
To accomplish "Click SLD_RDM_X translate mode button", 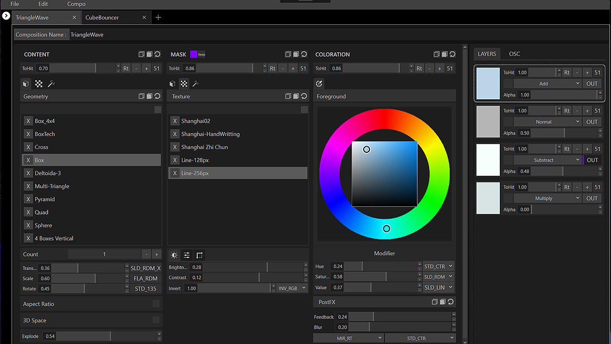I will pyautogui.click(x=146, y=268).
